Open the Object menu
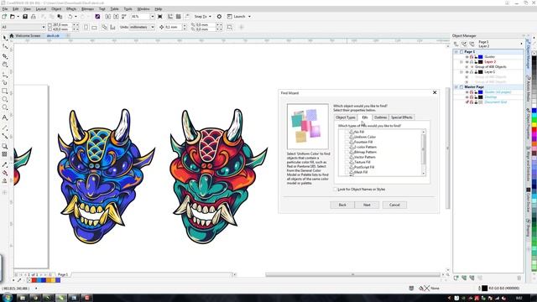537x302 pixels. [56, 9]
